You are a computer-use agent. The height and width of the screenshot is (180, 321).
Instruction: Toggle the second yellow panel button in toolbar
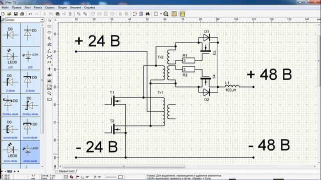(183, 14)
